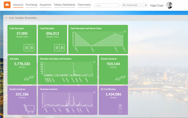
Task: Click worker icon on SC Certificates tile
Action: tap(120, 108)
